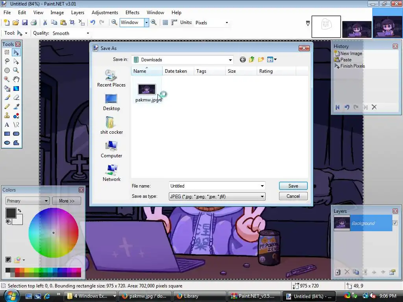Toggle the pixel grid toolbar icon
The width and height of the screenshot is (403, 302).
tap(165, 22)
